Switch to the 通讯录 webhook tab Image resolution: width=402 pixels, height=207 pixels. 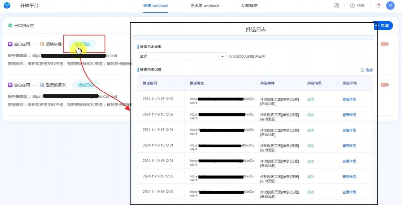(x=205, y=6)
